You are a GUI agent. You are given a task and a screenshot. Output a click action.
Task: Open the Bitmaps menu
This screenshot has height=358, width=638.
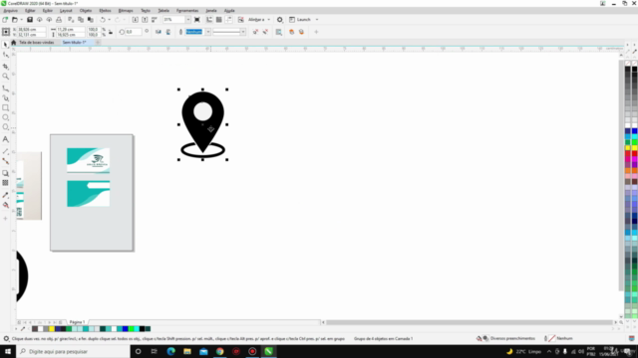126,11
